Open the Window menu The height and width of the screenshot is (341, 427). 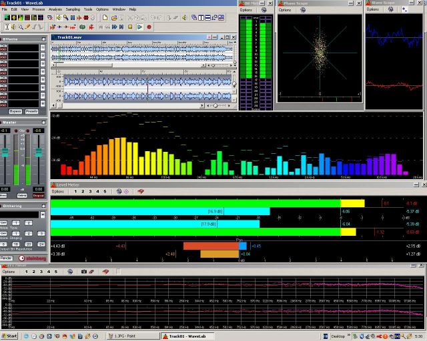click(x=119, y=9)
